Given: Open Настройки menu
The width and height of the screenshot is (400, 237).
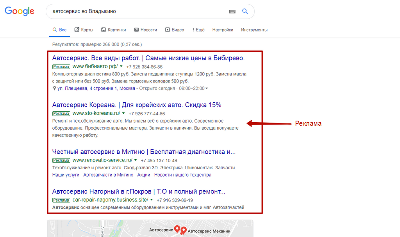Looking at the screenshot, I should point(223,30).
